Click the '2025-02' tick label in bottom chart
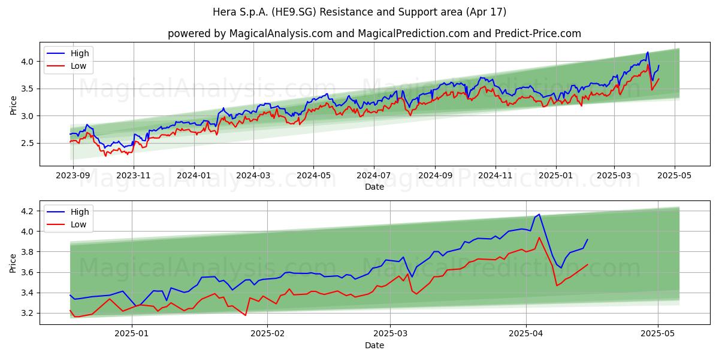This screenshot has height=359, width=719. 267,335
